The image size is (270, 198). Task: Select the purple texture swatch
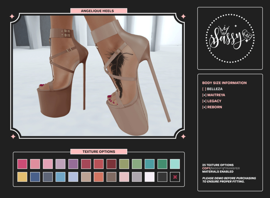(73, 164)
